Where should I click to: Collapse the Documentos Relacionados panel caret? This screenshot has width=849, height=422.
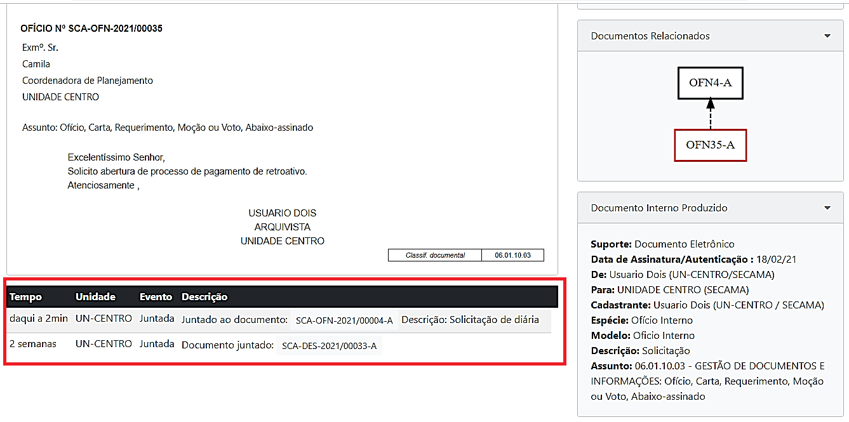coord(827,36)
